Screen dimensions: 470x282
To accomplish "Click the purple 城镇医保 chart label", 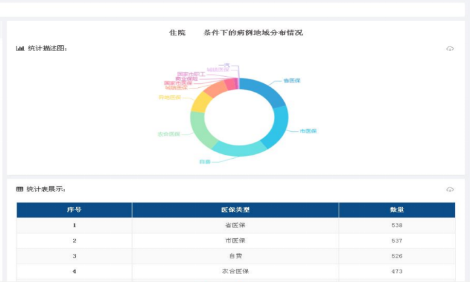I will pos(218,70).
